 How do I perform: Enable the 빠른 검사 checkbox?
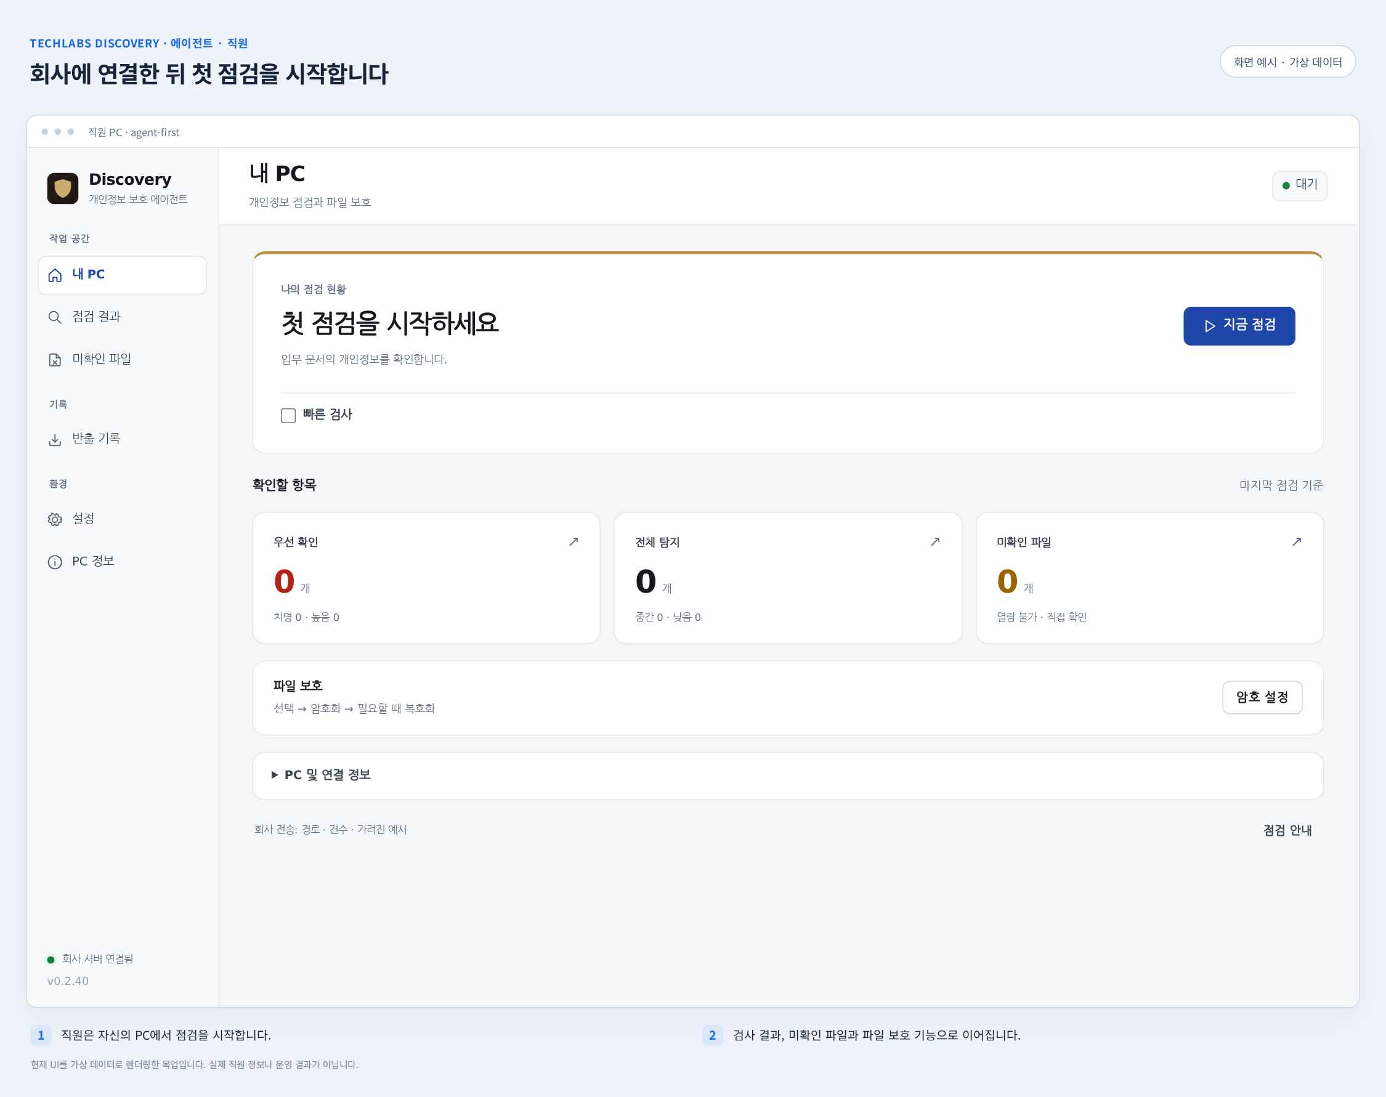[288, 416]
